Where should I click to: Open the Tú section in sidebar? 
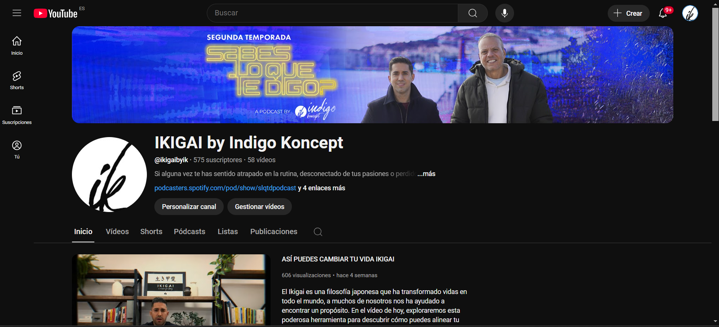17,149
